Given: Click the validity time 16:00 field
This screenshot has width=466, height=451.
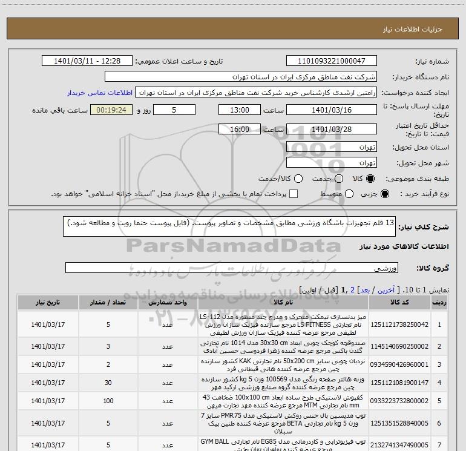Looking at the screenshot, I should point(240,129).
